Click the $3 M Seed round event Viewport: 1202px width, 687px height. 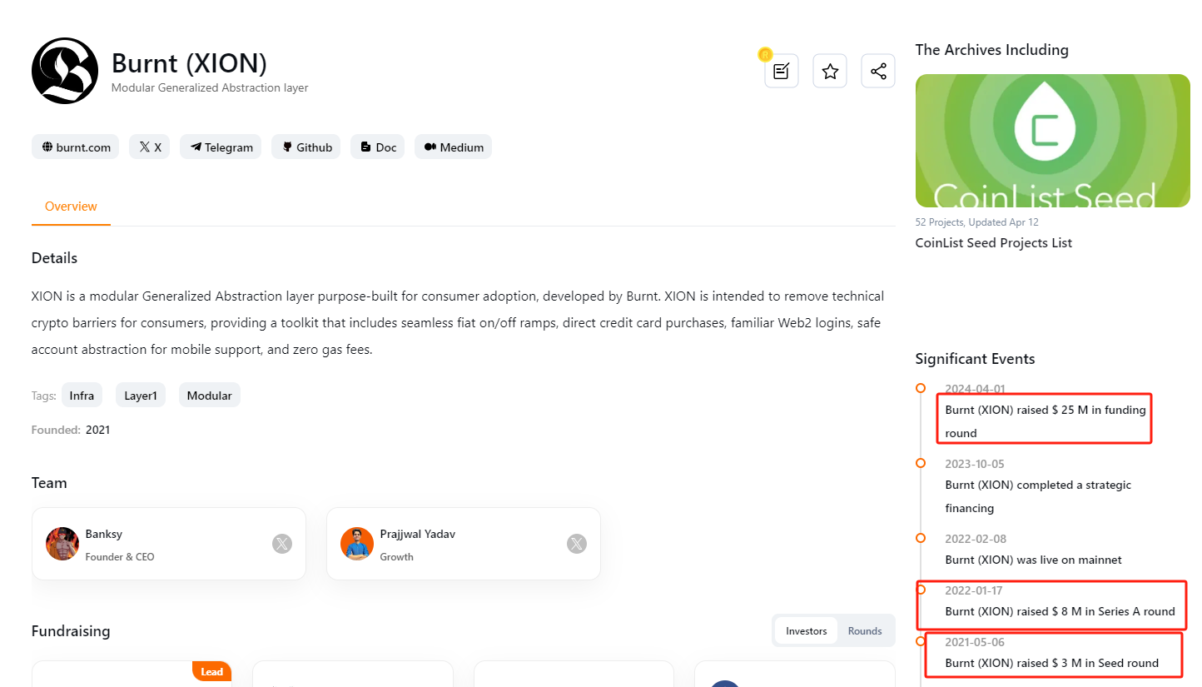pyautogui.click(x=1051, y=663)
